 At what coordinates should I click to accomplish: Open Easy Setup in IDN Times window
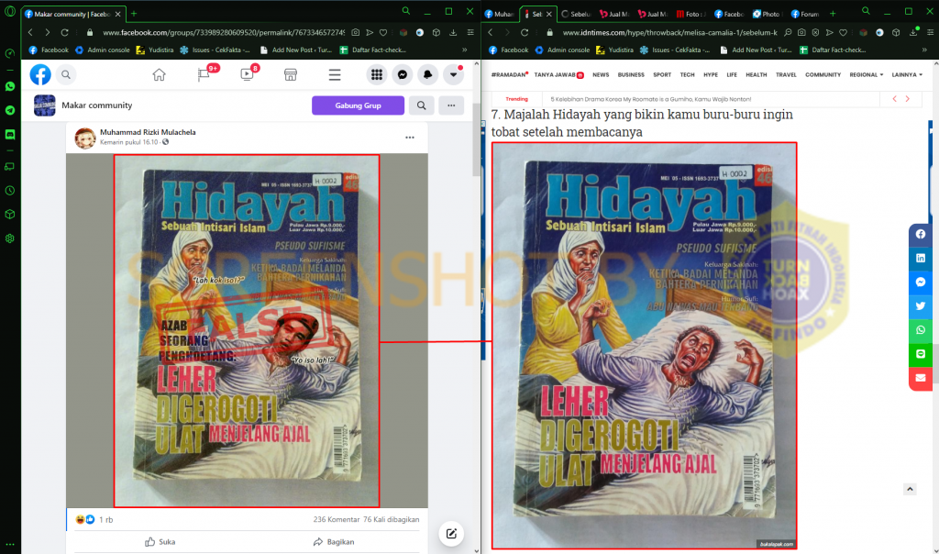tap(930, 32)
